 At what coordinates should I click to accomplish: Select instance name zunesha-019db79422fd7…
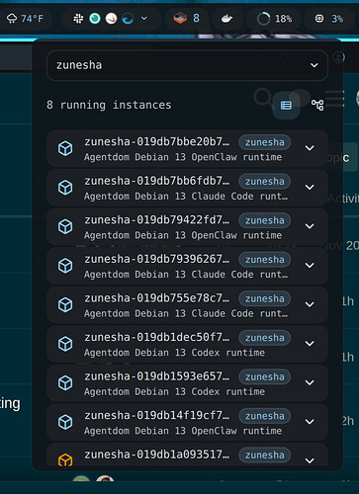(156, 220)
